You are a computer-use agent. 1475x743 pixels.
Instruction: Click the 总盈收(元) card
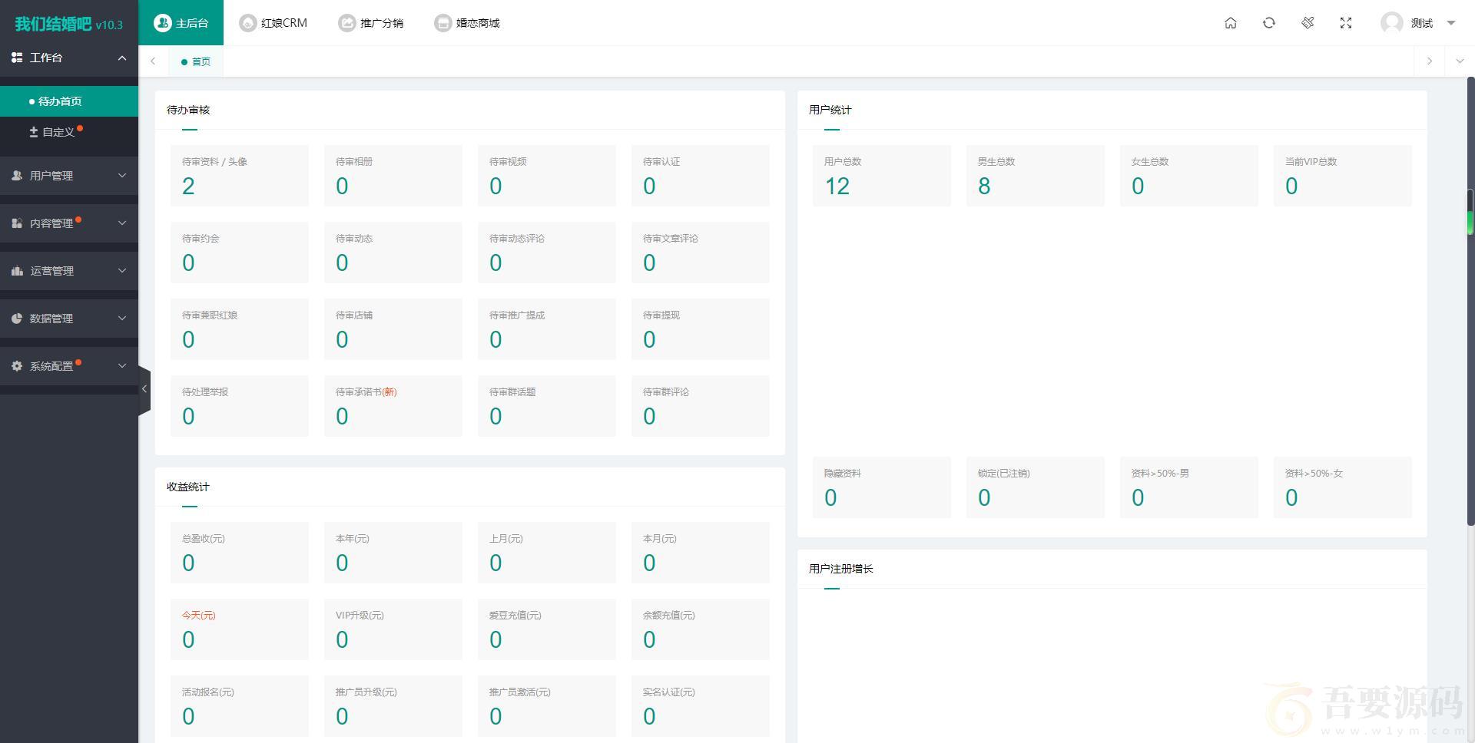[x=240, y=553]
